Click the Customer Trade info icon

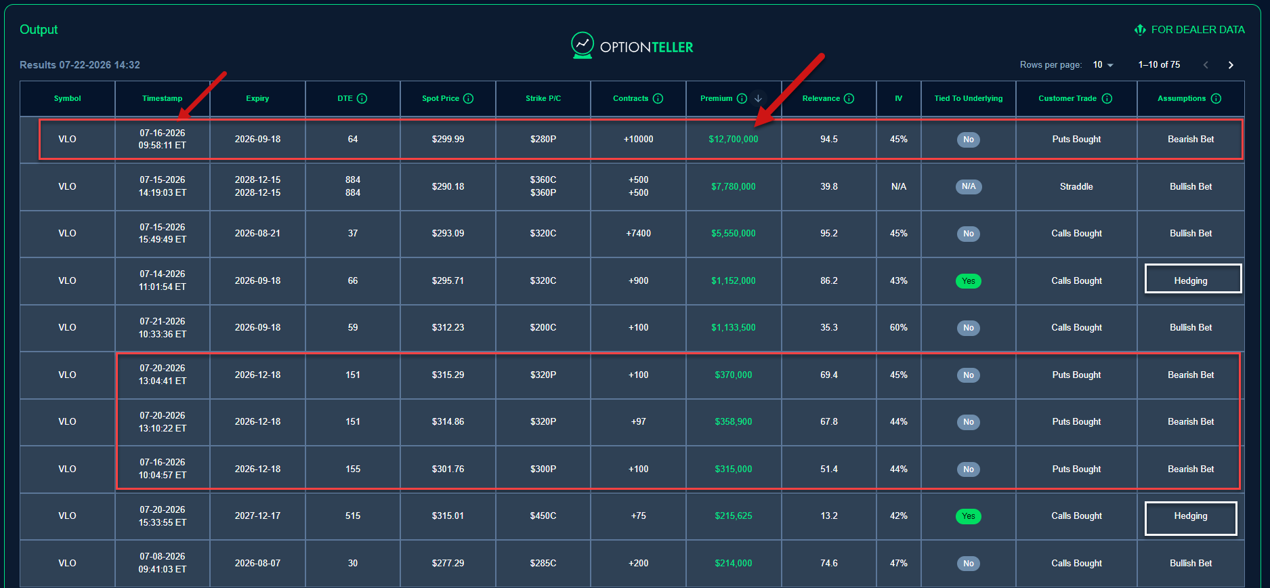1107,99
